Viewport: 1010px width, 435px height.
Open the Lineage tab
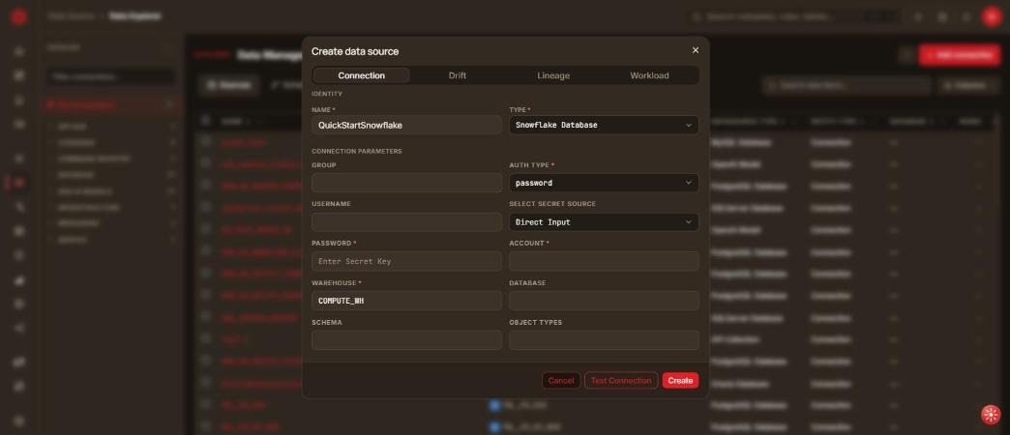[553, 75]
